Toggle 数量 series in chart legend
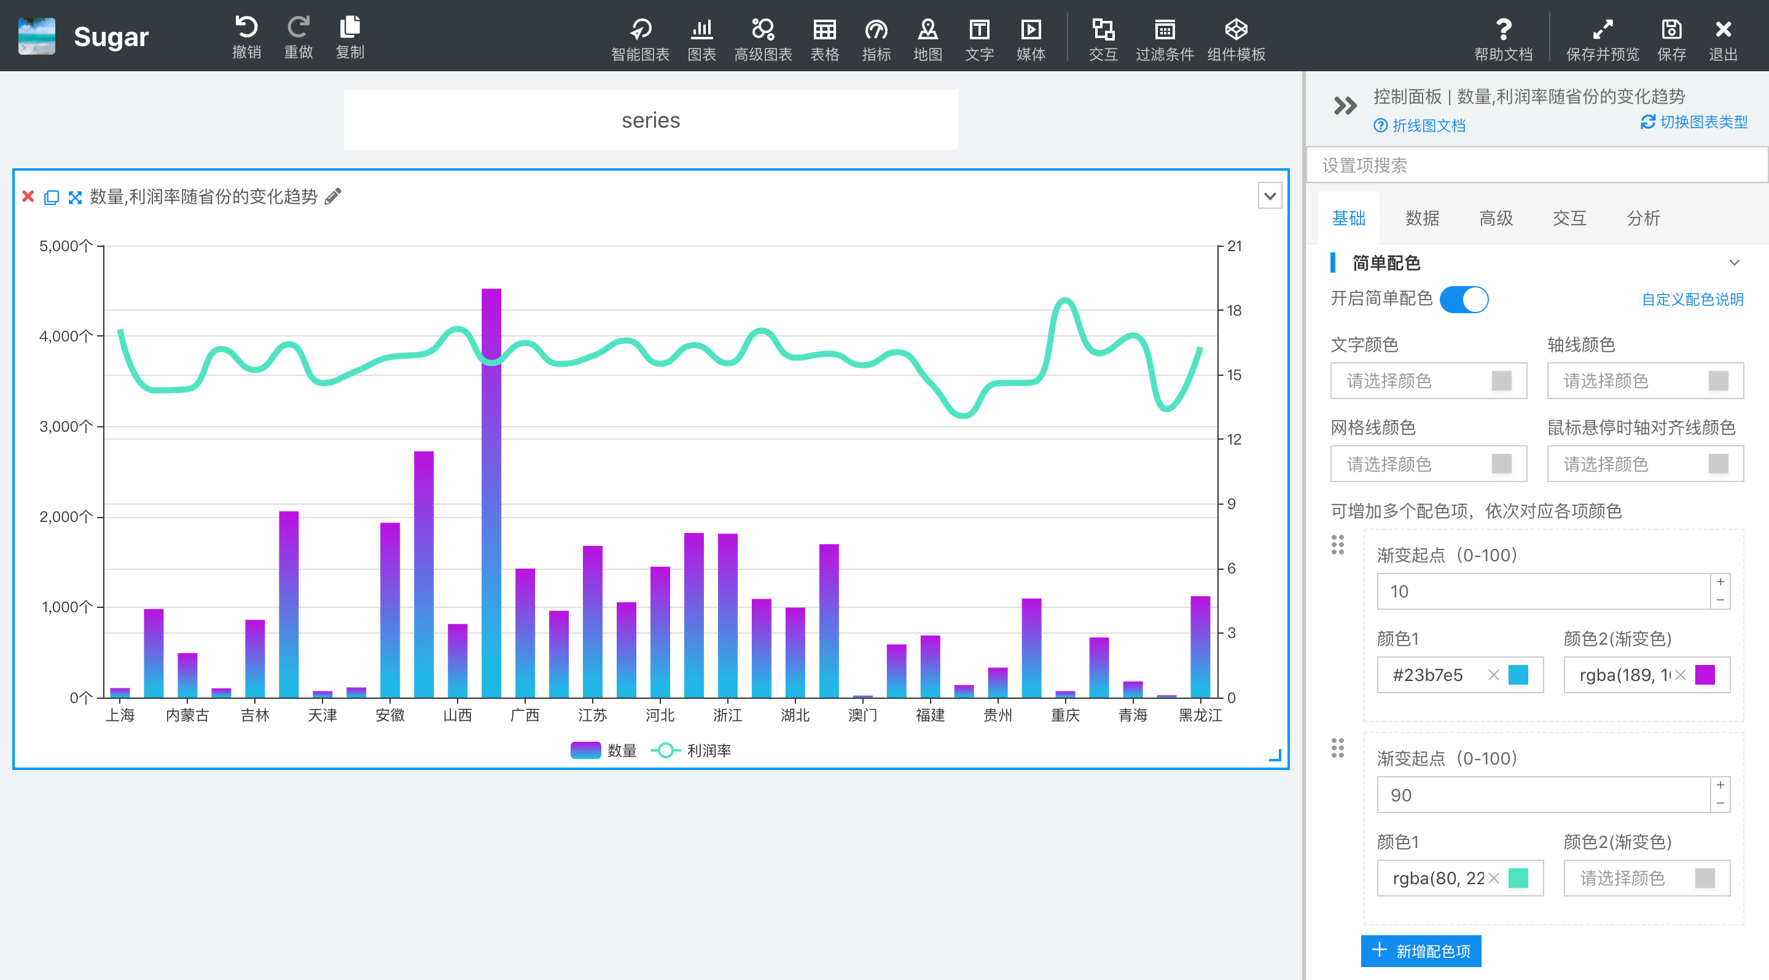 [604, 750]
